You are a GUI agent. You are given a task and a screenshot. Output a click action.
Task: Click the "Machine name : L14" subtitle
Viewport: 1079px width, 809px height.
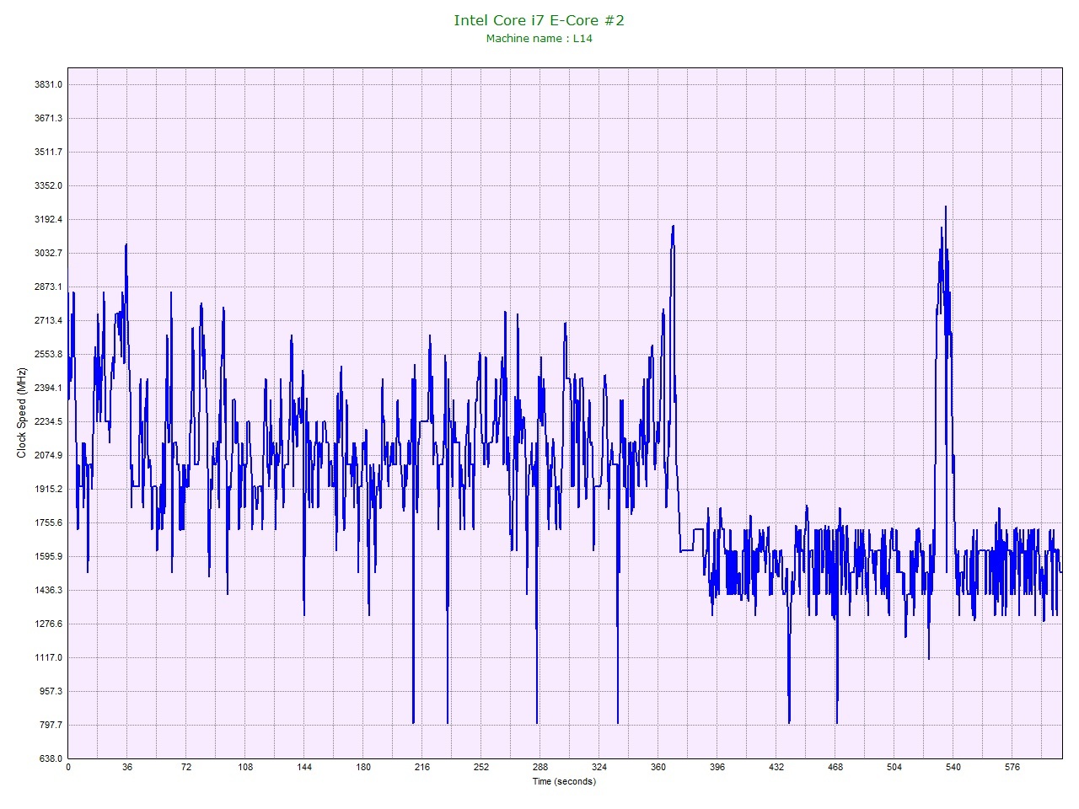click(539, 38)
